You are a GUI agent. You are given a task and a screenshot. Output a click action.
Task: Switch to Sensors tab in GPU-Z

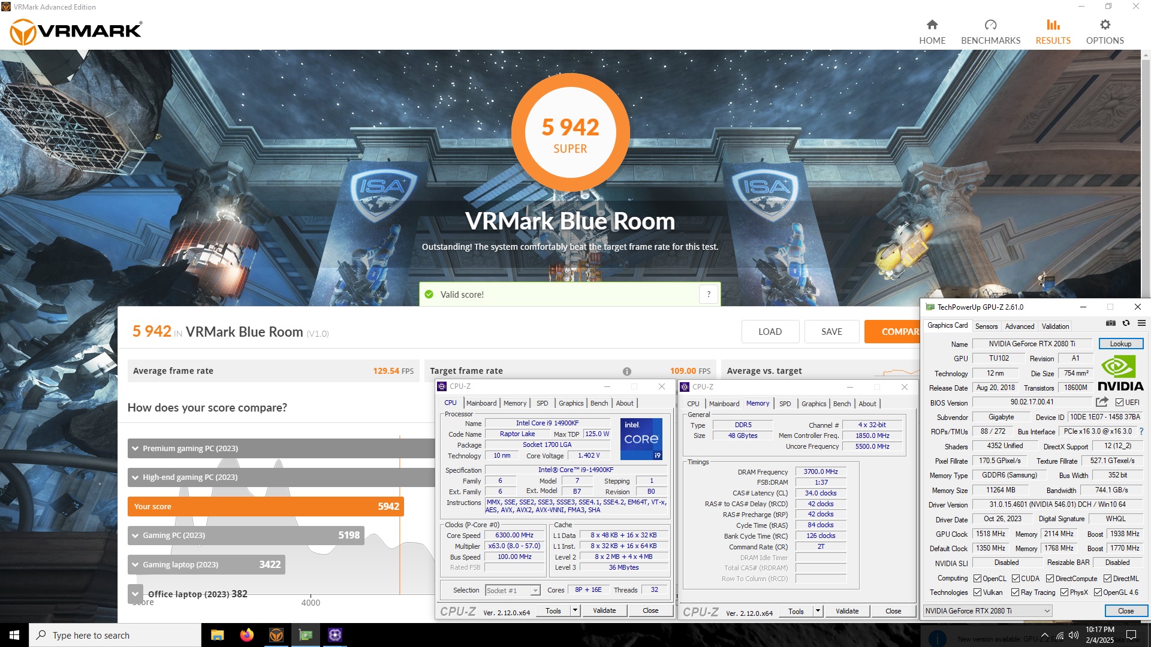coord(986,326)
